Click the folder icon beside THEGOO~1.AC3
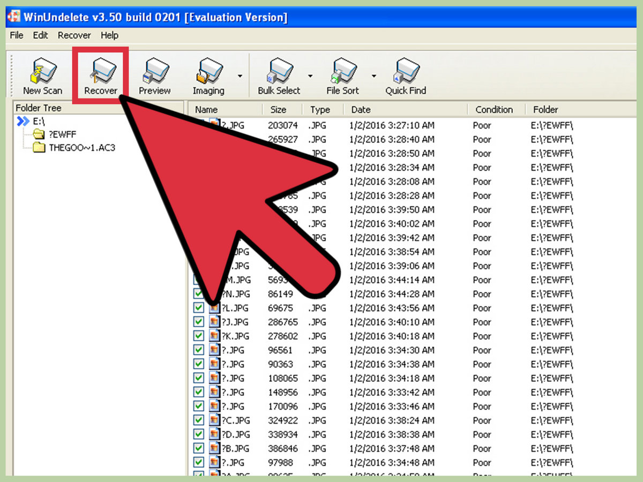This screenshot has width=643, height=482. [x=39, y=148]
